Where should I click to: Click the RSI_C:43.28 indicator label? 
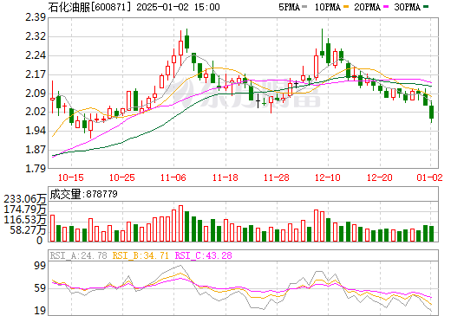point(204,255)
